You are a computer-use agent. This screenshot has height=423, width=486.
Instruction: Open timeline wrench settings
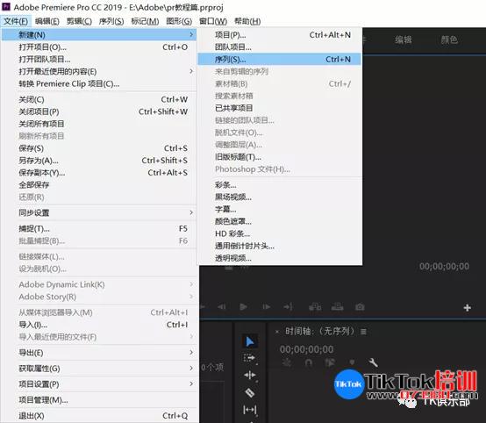click(373, 362)
